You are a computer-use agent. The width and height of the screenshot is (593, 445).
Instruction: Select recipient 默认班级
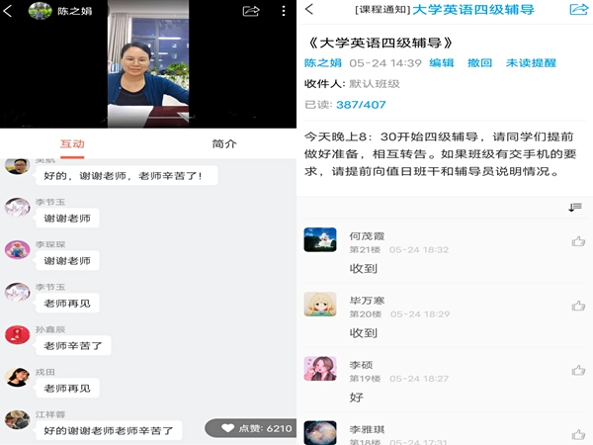[375, 84]
